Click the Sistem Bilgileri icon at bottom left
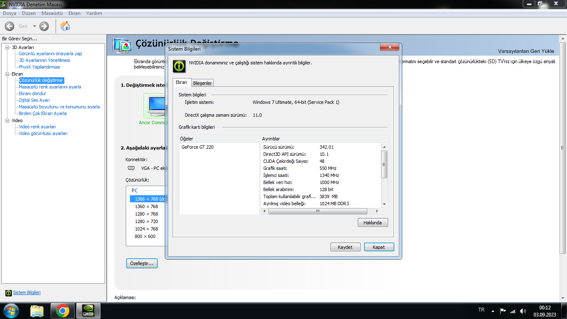 pos(8,293)
